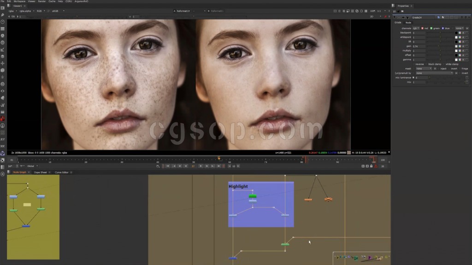The height and width of the screenshot is (265, 472).
Task: Open the Render menu
Action: click(42, 1)
